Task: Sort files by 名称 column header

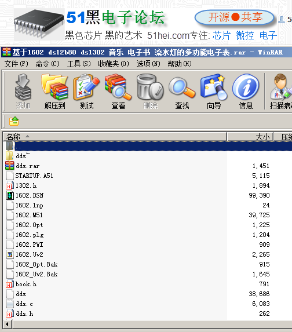Action: (x=115, y=137)
